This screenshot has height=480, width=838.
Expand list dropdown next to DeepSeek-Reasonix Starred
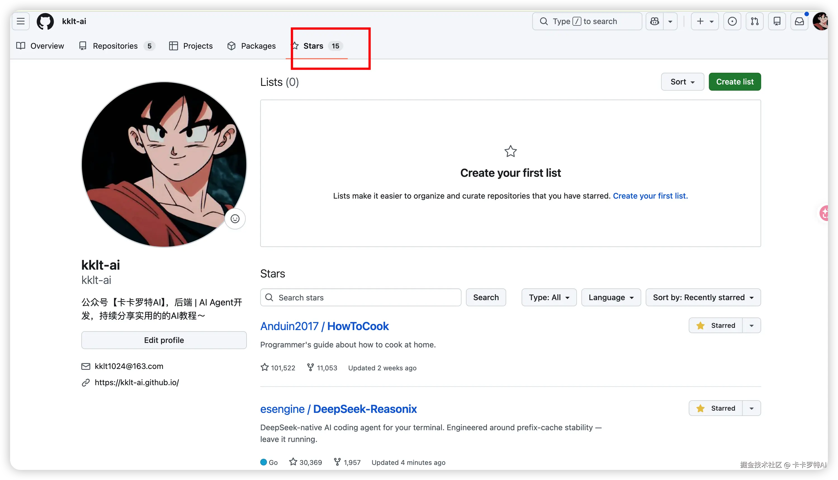click(x=751, y=408)
